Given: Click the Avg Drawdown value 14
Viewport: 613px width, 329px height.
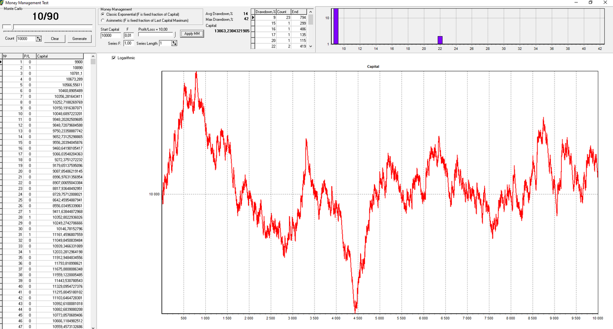Looking at the screenshot, I should pyautogui.click(x=246, y=14).
